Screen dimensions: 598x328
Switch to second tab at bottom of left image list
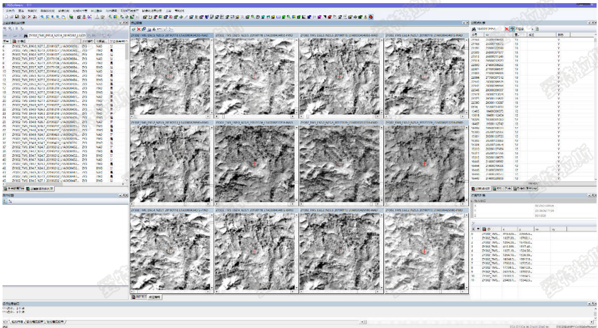pyautogui.click(x=42, y=188)
